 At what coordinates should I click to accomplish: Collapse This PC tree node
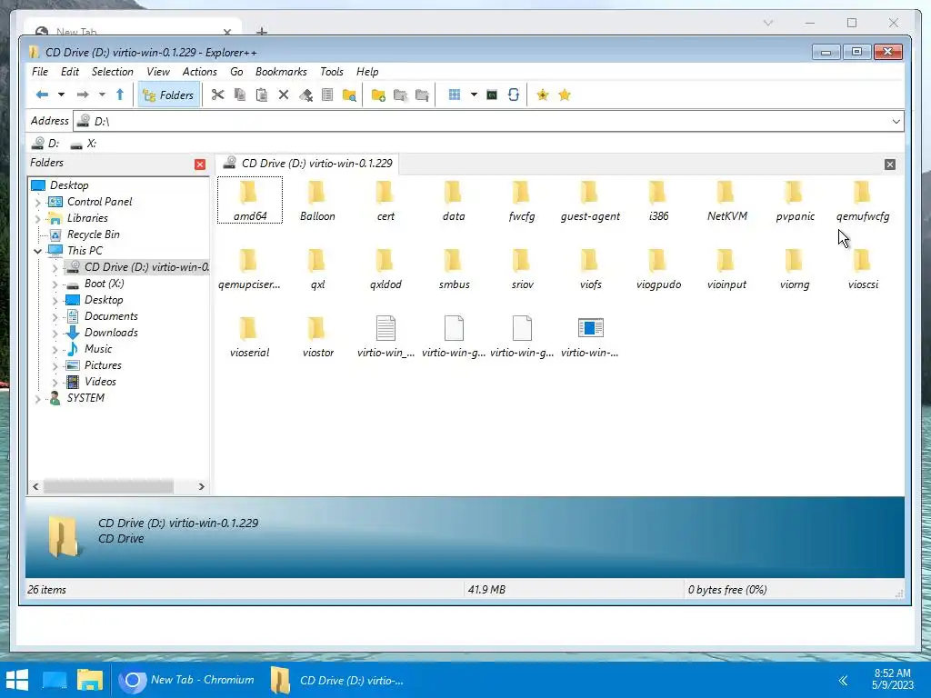38,251
